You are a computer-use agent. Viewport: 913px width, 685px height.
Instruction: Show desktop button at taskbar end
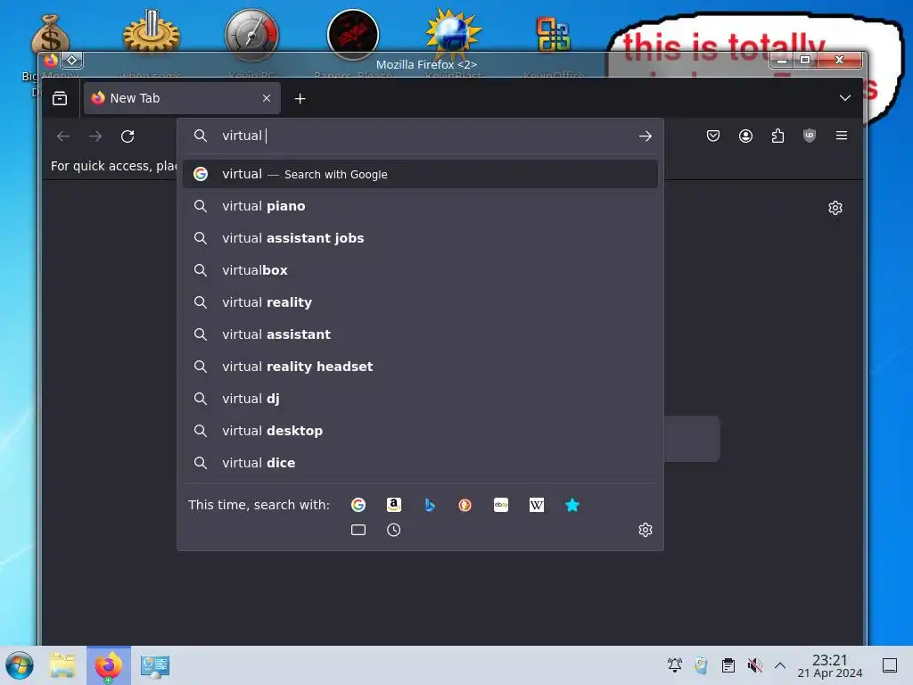[x=890, y=665]
